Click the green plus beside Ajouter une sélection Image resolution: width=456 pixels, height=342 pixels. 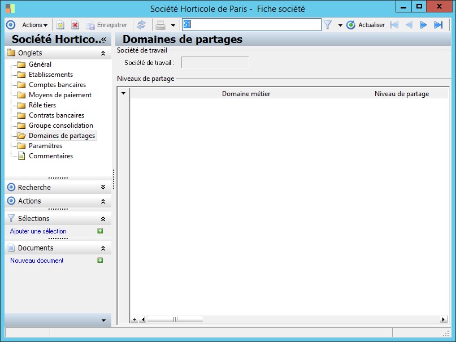coord(100,231)
